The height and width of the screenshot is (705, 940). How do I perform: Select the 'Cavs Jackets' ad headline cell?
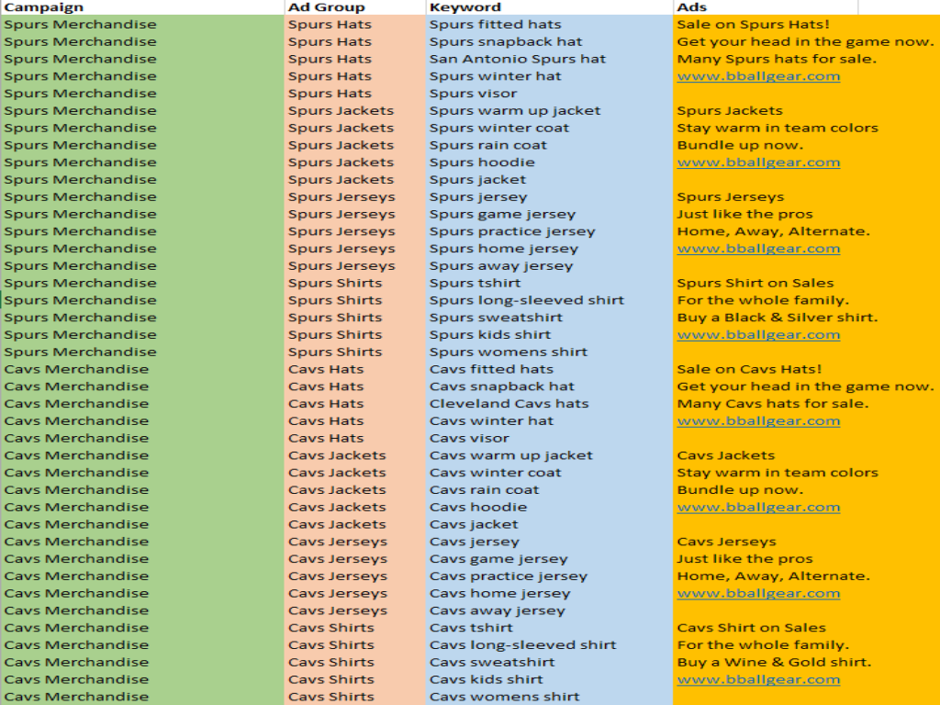pyautogui.click(x=725, y=455)
